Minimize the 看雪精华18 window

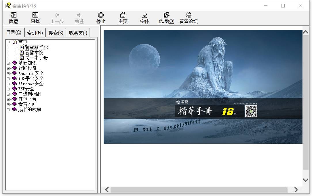[x=266, y=6]
